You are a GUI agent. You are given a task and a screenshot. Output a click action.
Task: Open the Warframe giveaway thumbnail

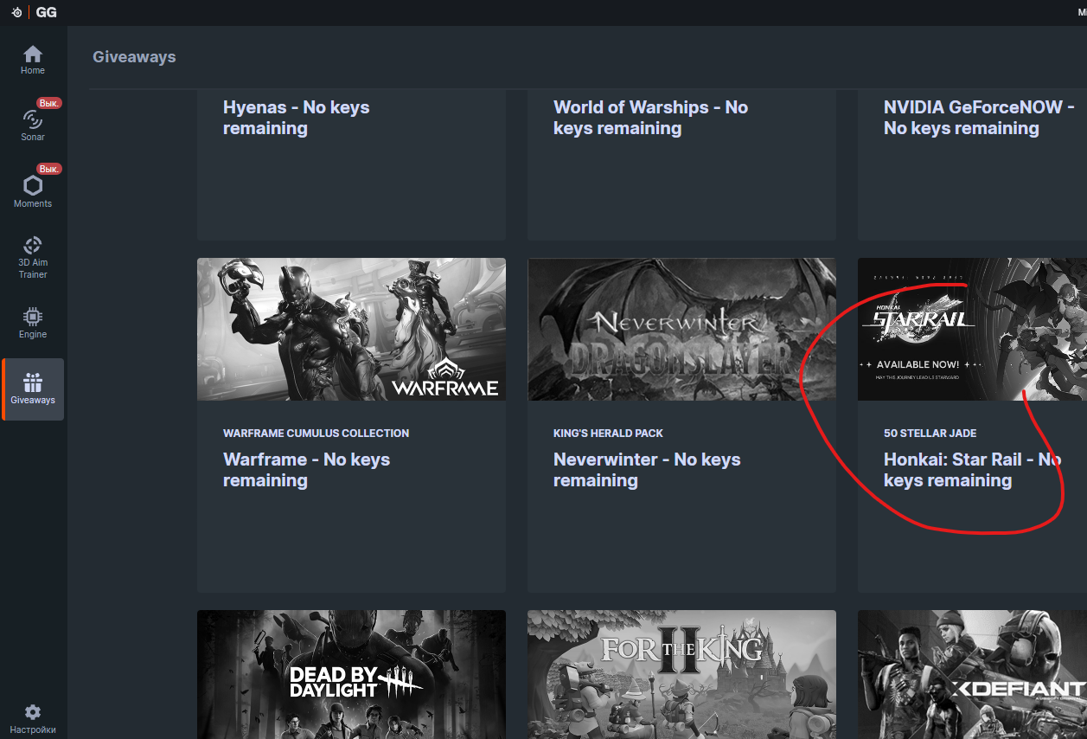(351, 329)
